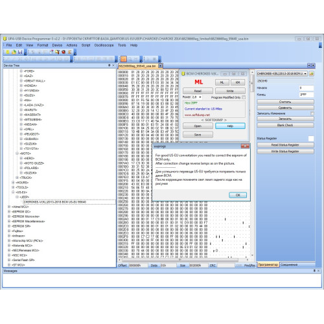Open the CHEROKEE device selection dropdown
The image size is (324, 324).
point(282,74)
